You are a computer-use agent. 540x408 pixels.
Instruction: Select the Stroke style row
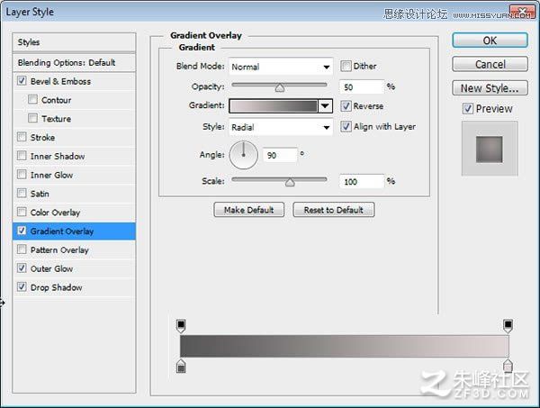tap(74, 137)
